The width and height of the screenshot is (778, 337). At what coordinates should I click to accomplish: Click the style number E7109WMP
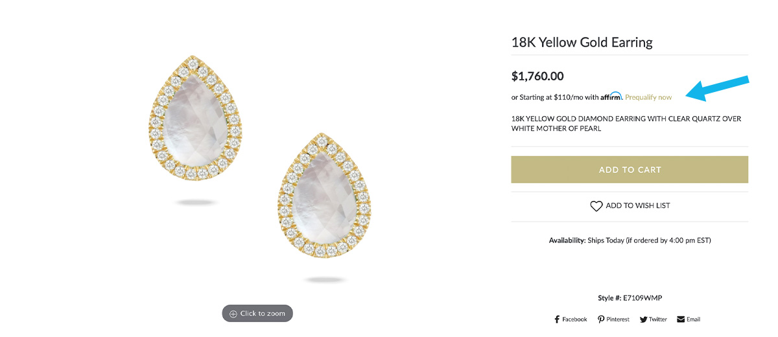pyautogui.click(x=642, y=298)
